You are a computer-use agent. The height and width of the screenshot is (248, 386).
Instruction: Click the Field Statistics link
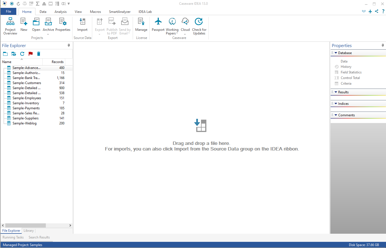tap(351, 72)
